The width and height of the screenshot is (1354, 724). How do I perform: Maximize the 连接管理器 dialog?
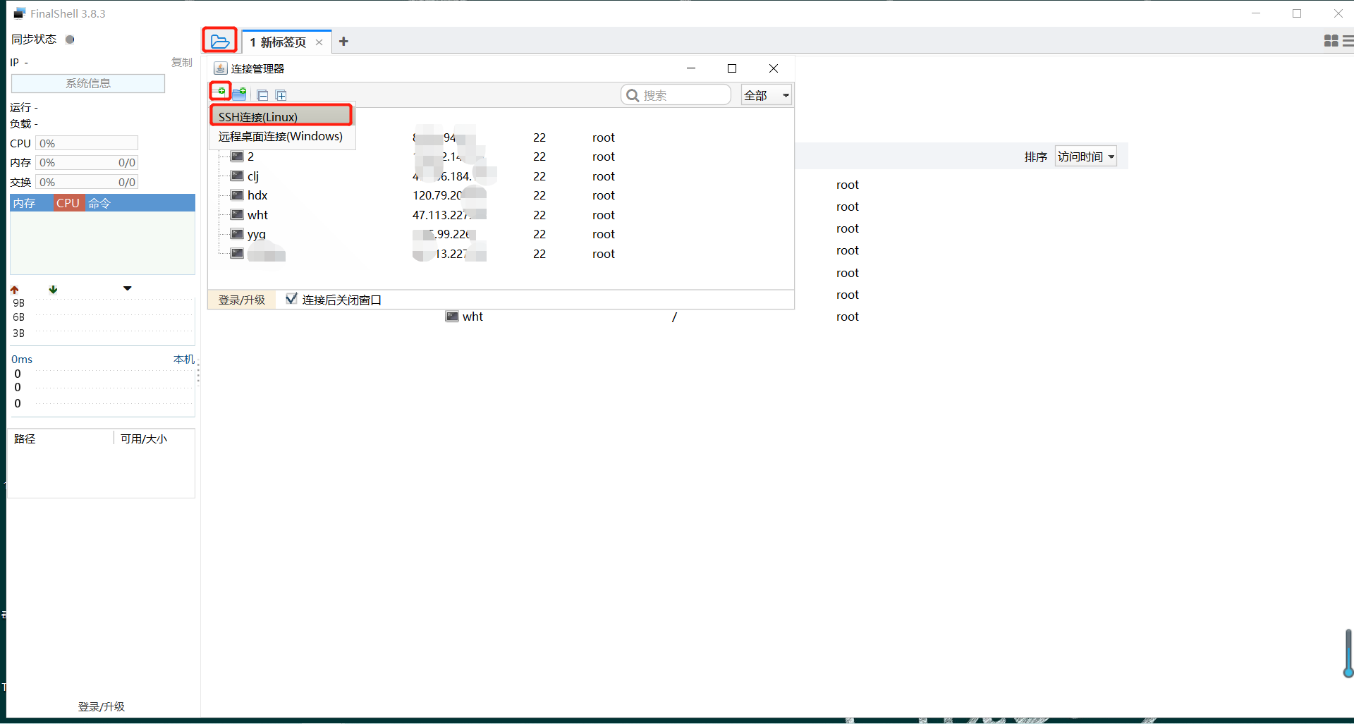[732, 68]
